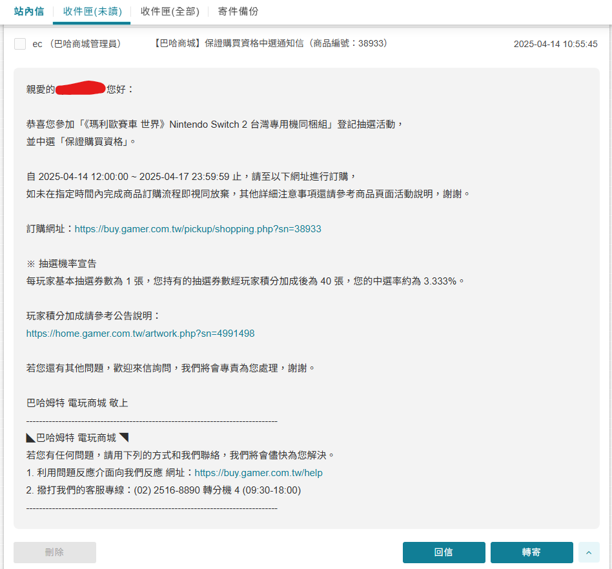Image resolution: width=612 pixels, height=569 pixels.
Task: Visit the buy.gamer.com.tw/help link
Action: pyautogui.click(x=258, y=473)
